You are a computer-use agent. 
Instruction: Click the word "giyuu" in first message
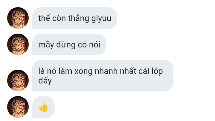[101, 19]
